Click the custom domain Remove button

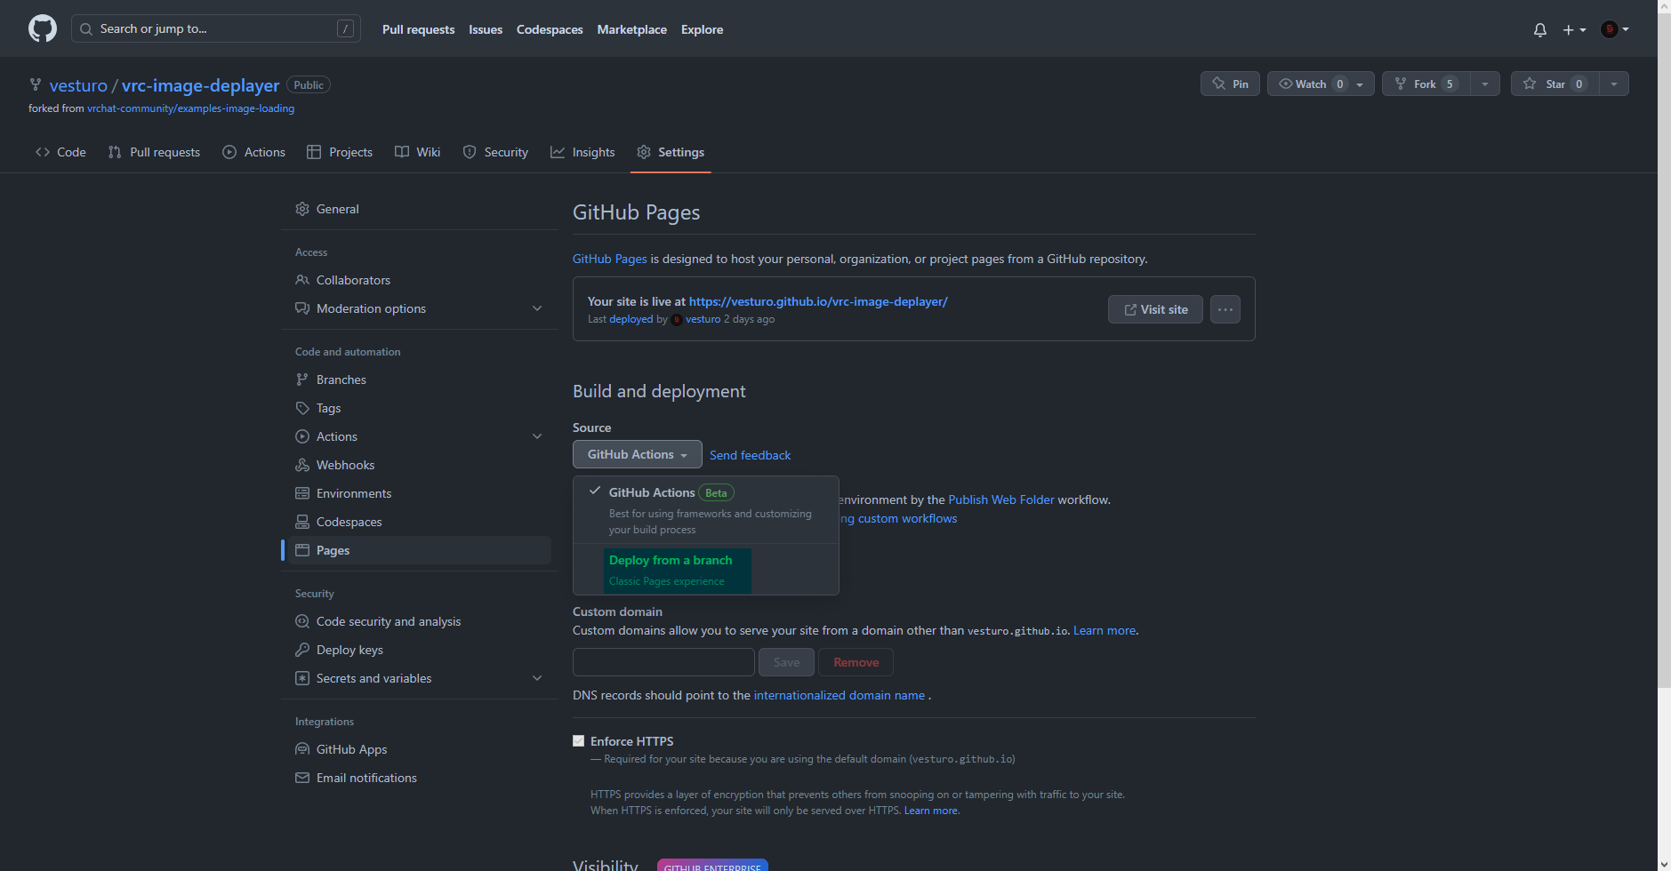pyautogui.click(x=856, y=662)
